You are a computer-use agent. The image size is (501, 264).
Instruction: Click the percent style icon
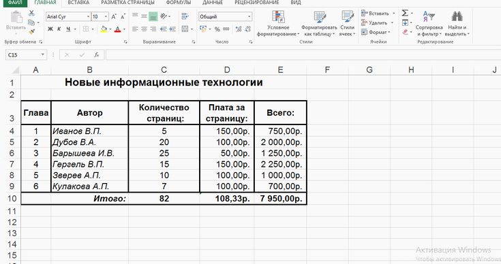pos(217,29)
